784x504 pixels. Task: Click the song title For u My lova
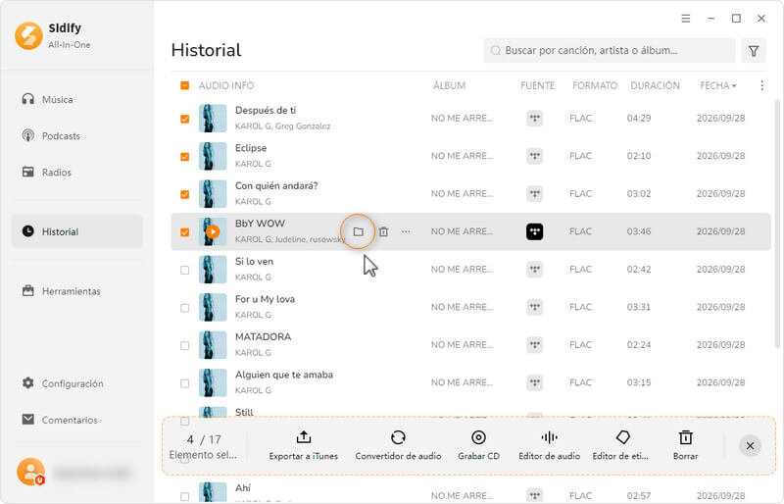pos(265,299)
